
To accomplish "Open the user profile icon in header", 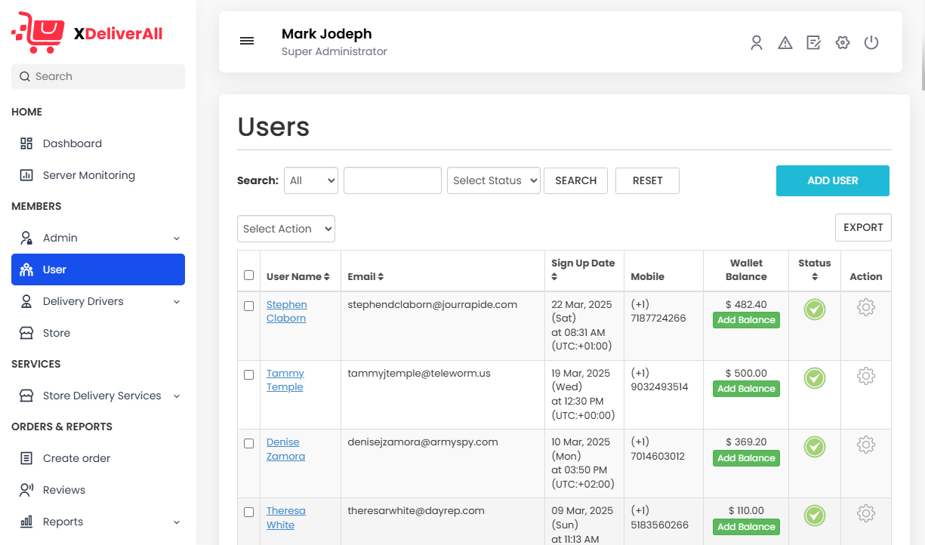I will [x=756, y=43].
